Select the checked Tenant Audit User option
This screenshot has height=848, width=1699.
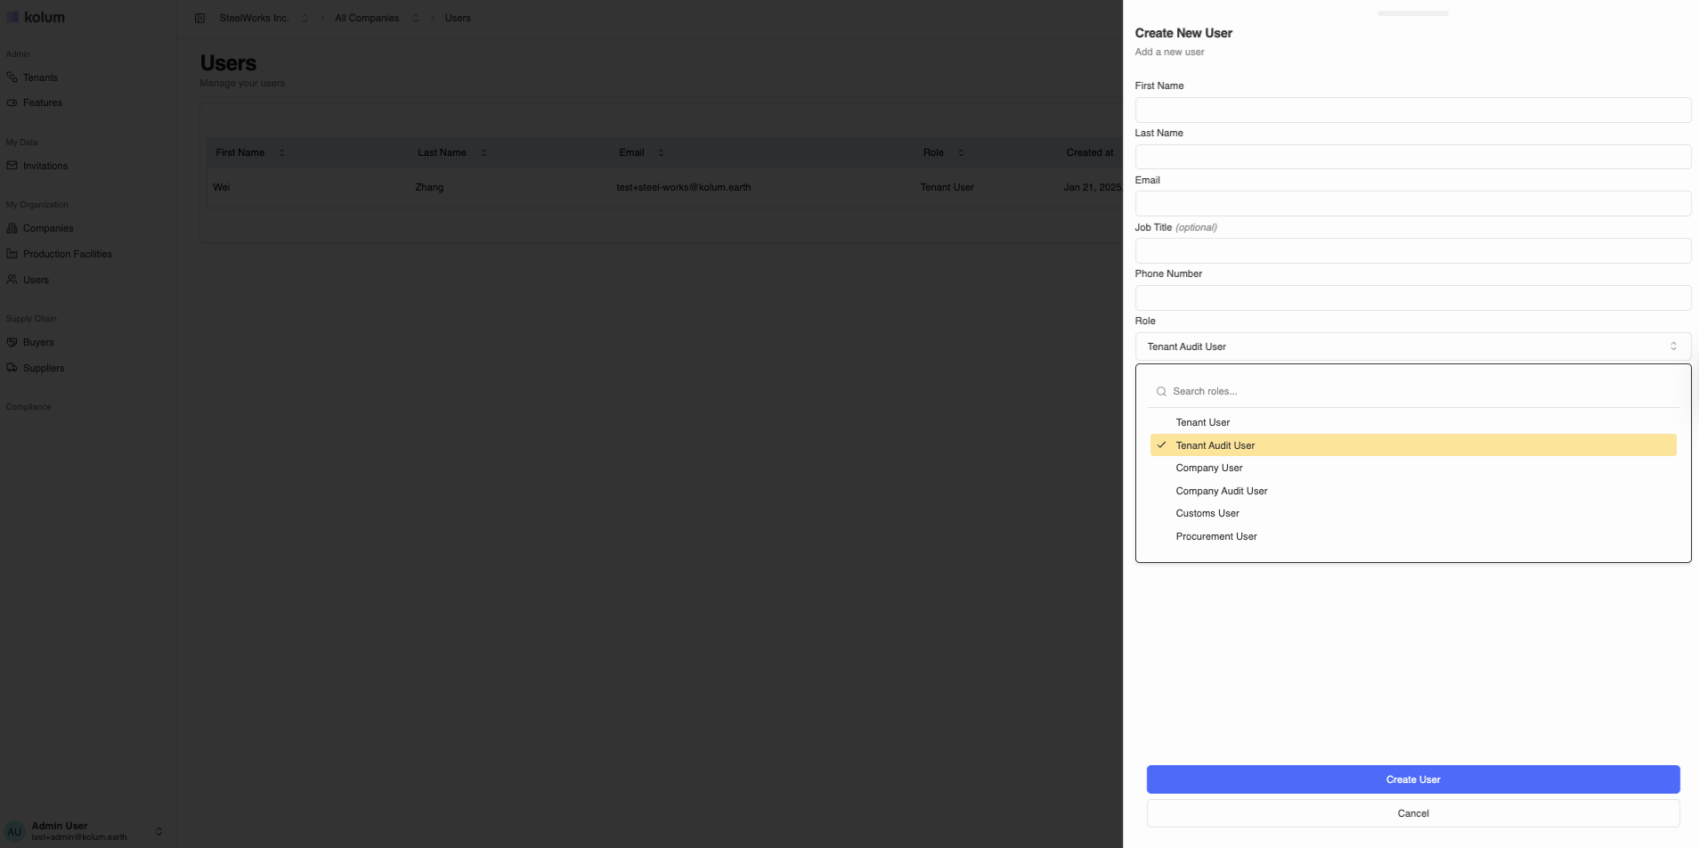(x=1215, y=445)
